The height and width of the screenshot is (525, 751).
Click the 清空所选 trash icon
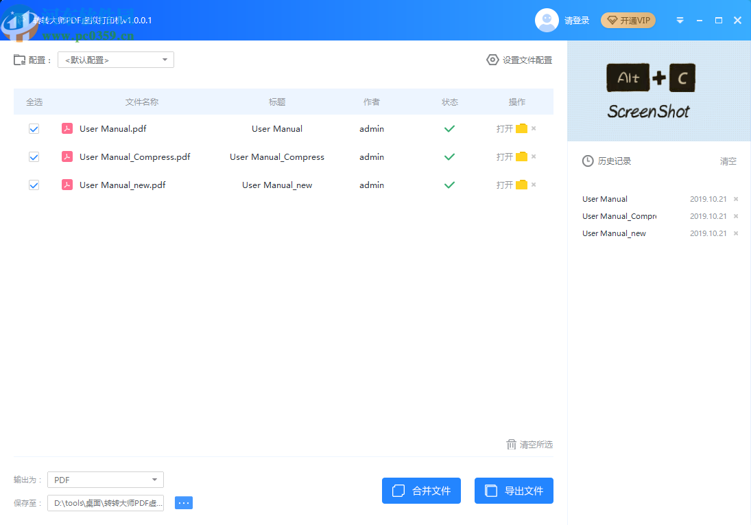(511, 445)
